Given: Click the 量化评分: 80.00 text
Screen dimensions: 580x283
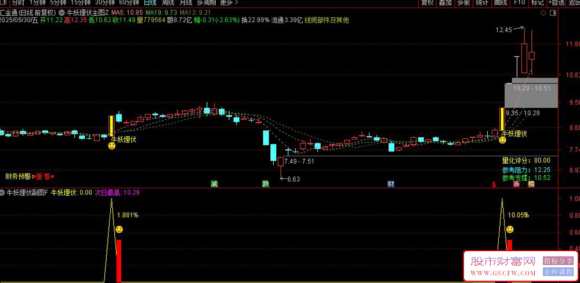Looking at the screenshot, I should [526, 160].
